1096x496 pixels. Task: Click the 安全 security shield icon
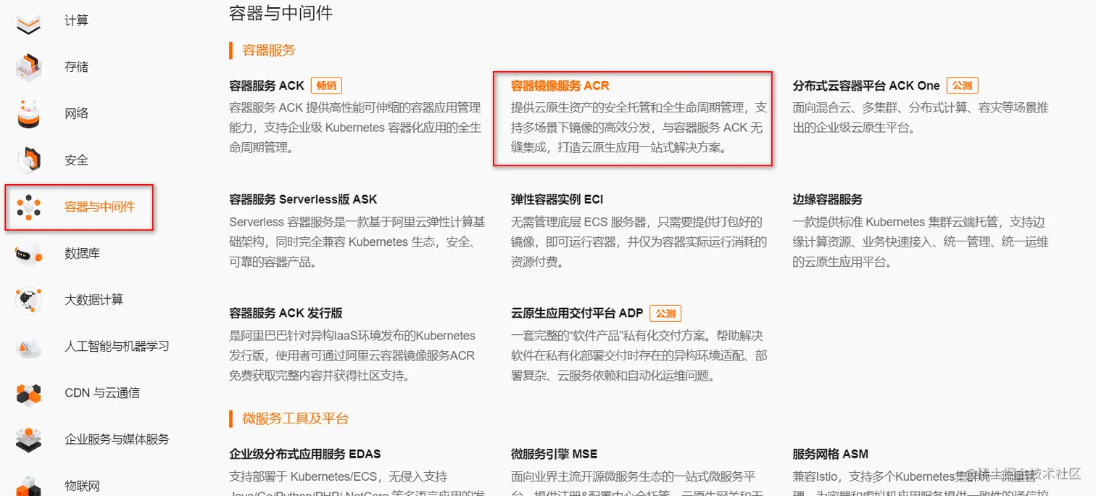pos(29,160)
